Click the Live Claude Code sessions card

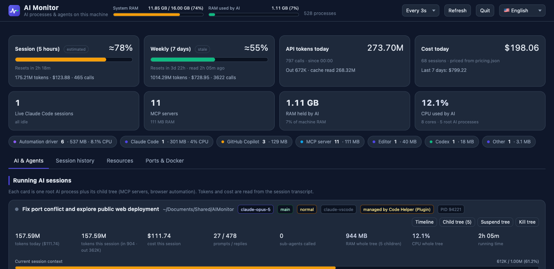74,111
